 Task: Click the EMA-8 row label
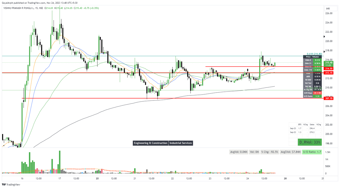point(308,60)
